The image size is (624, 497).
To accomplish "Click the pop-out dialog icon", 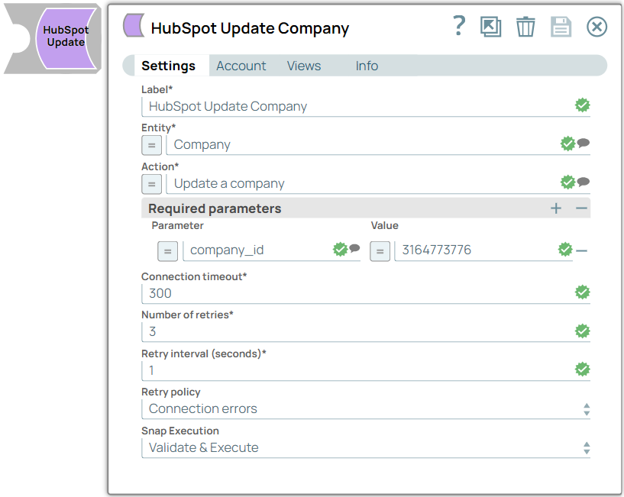I will (490, 27).
